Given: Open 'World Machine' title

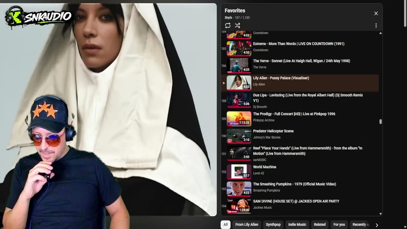Looking at the screenshot, I should (x=265, y=167).
